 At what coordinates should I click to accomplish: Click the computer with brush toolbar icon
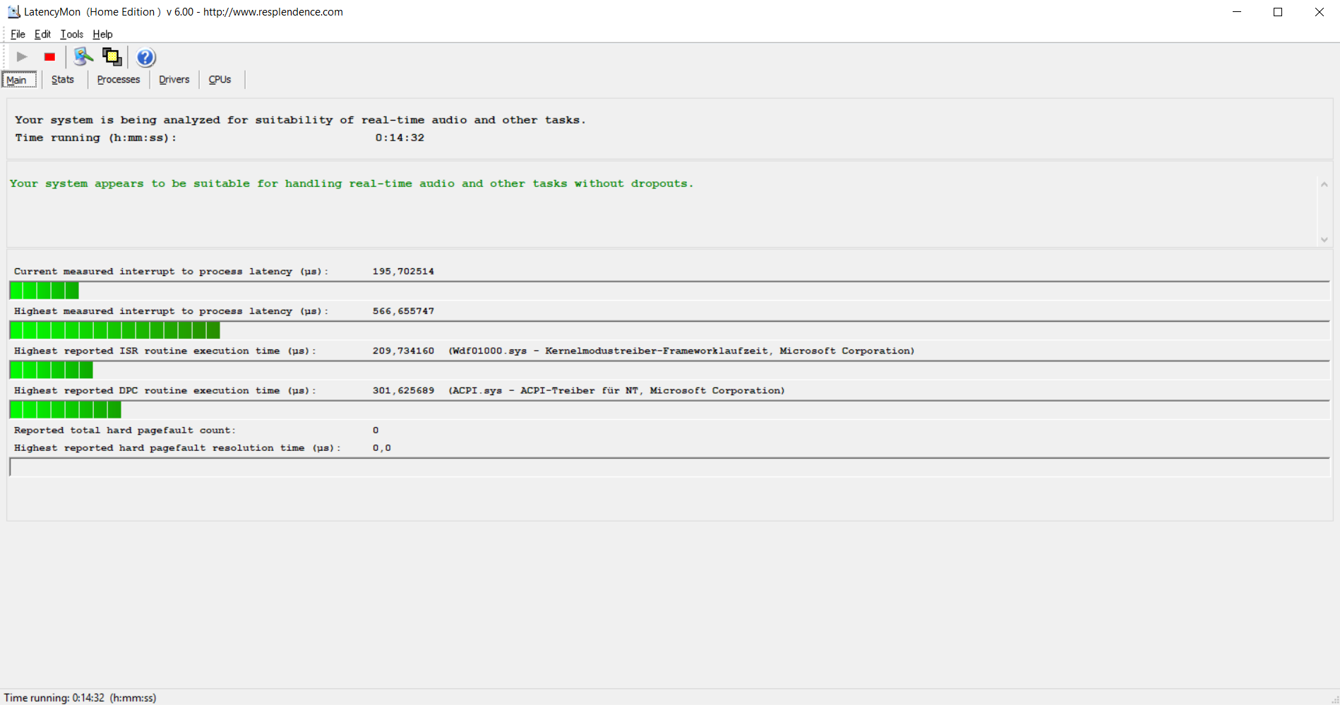(83, 57)
